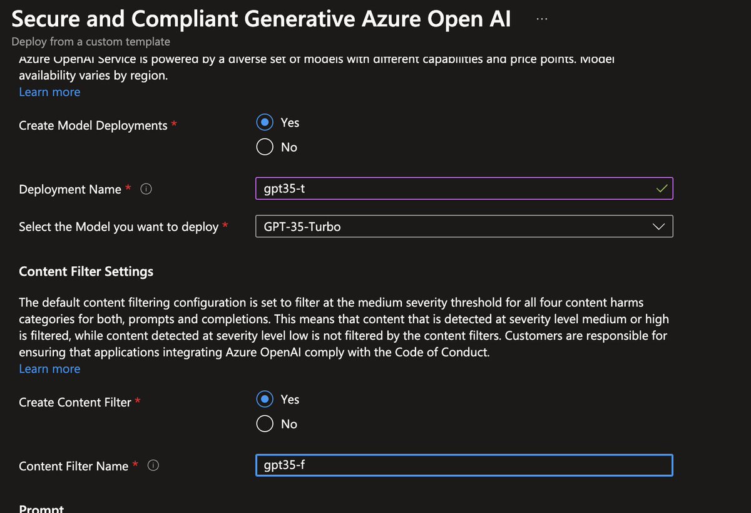Click the info icon next to Deployment Name
751x513 pixels.
click(x=146, y=189)
